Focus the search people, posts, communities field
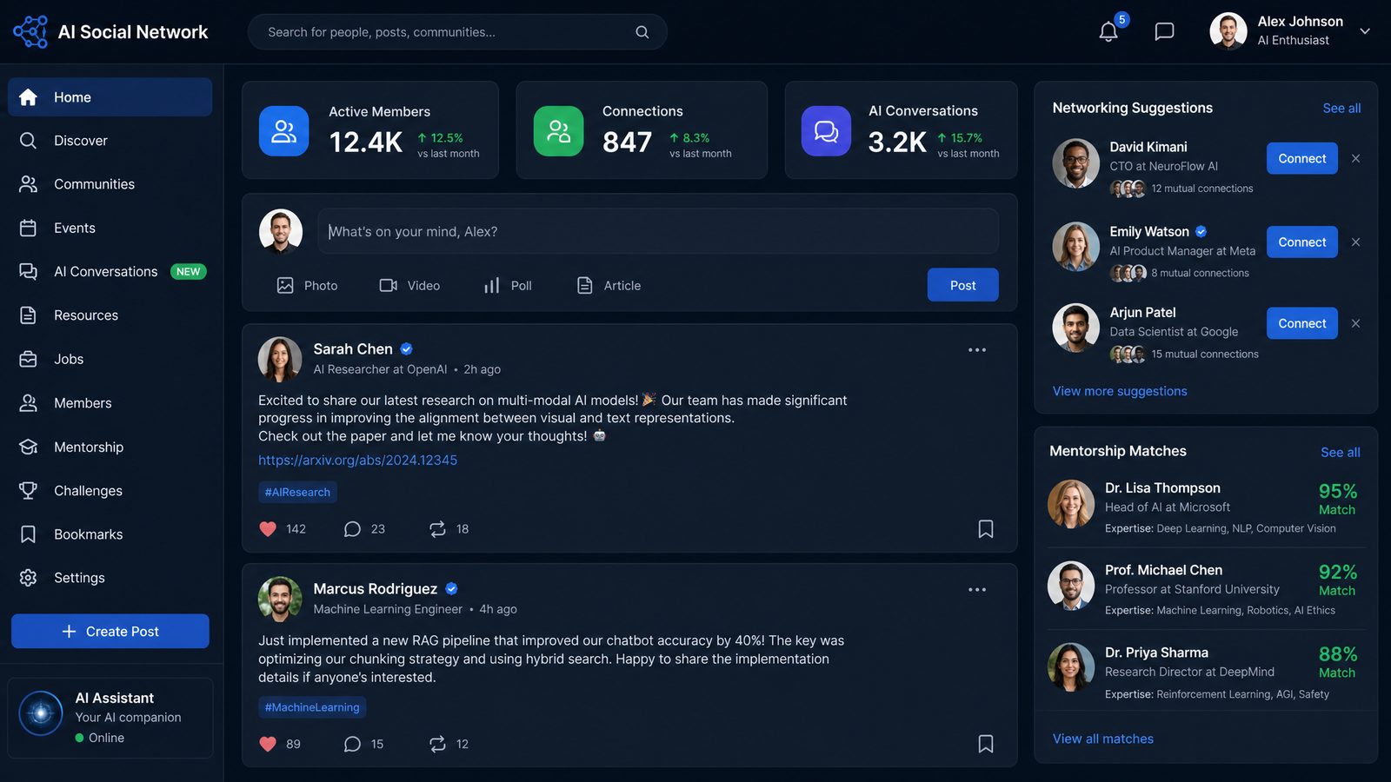The image size is (1391, 782). click(x=457, y=32)
